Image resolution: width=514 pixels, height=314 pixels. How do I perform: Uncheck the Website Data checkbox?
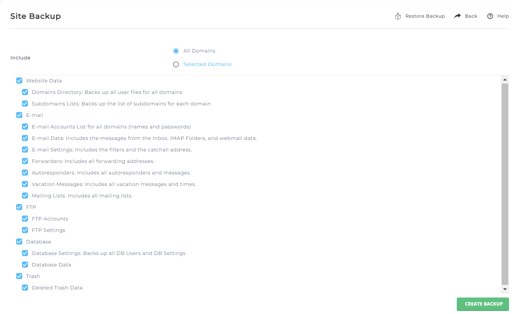19,81
